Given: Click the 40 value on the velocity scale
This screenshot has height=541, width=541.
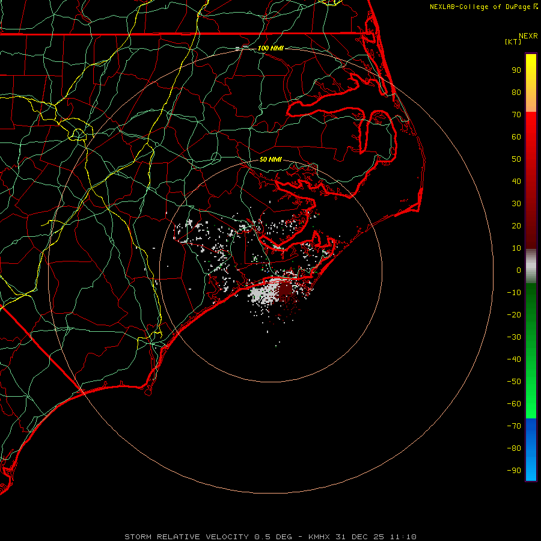Looking at the screenshot, I should [516, 182].
